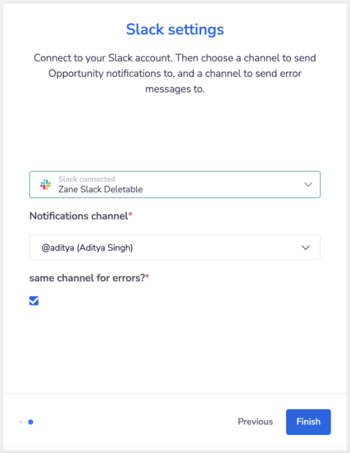The image size is (350, 453).
Task: Open the Notifications channel dropdown chevron
Action: tap(305, 248)
